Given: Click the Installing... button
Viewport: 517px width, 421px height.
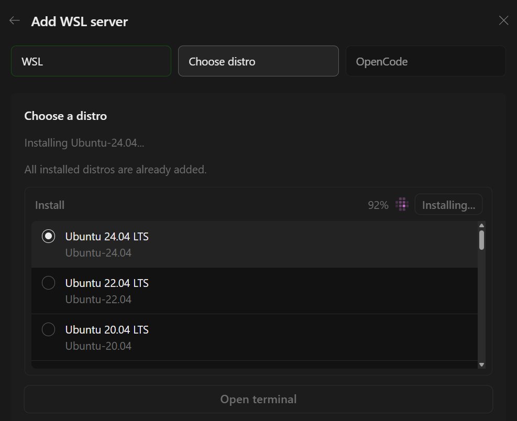Looking at the screenshot, I should 448,205.
